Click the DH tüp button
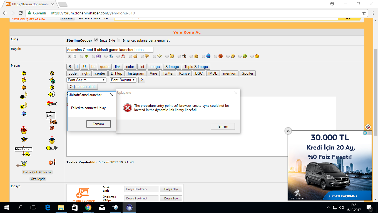The image size is (378, 213). click(116, 73)
